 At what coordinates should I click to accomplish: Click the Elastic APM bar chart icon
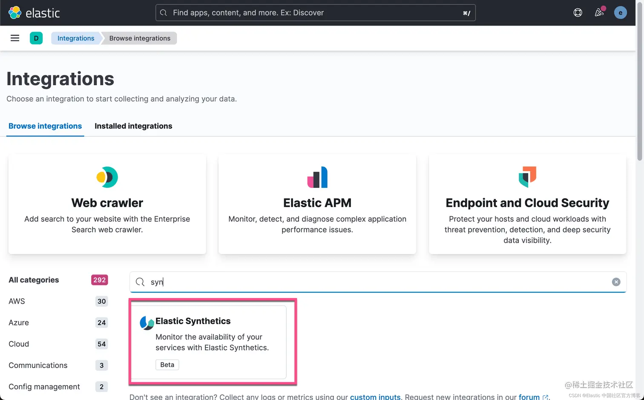[317, 177]
